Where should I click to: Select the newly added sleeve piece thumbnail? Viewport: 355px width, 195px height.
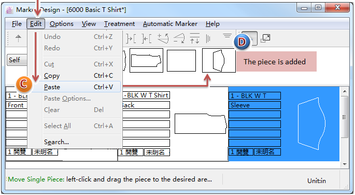(219, 61)
